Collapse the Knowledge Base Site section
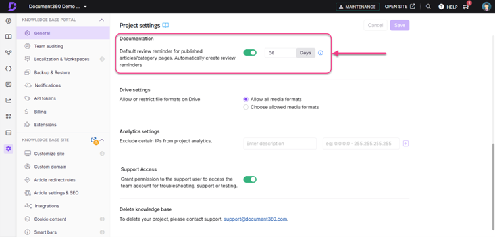Image resolution: width=495 pixels, height=237 pixels. [x=102, y=140]
